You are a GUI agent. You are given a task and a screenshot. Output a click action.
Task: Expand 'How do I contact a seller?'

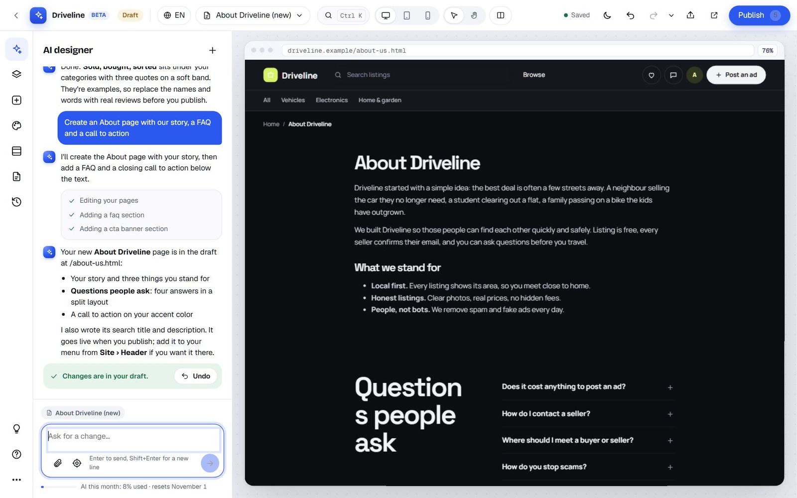click(588, 414)
